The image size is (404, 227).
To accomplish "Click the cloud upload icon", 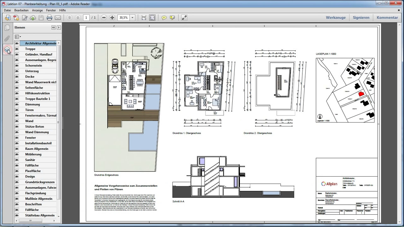I will tap(33, 18).
